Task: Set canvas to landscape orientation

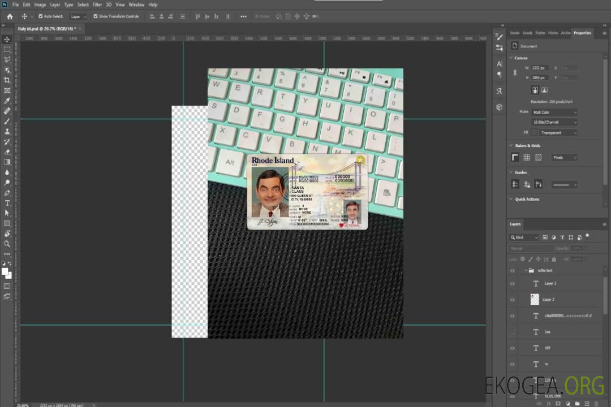Action: (545, 90)
